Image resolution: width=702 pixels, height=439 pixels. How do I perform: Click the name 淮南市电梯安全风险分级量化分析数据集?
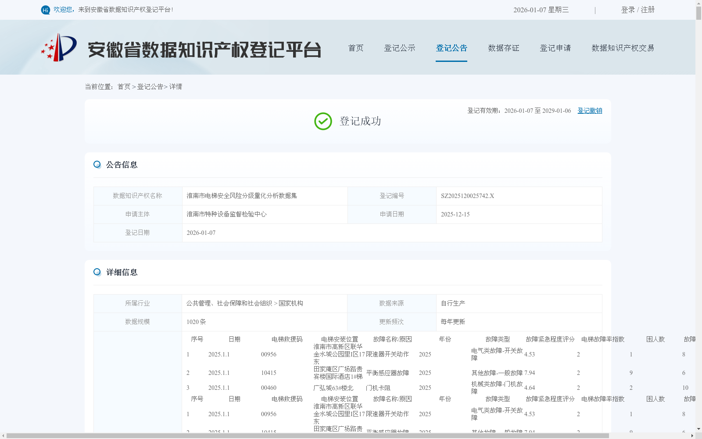pyautogui.click(x=242, y=196)
